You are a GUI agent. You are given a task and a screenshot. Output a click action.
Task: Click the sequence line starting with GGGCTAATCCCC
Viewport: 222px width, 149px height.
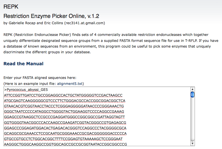coord(64,112)
